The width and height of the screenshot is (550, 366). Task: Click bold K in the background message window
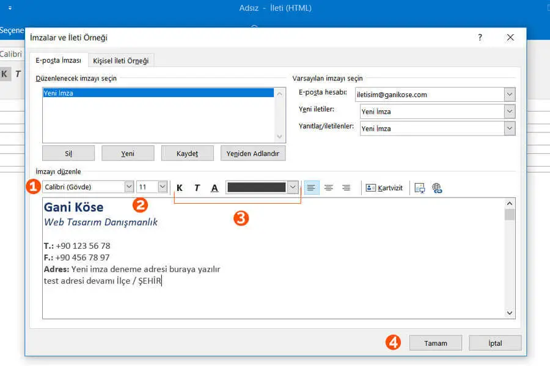click(x=4, y=74)
